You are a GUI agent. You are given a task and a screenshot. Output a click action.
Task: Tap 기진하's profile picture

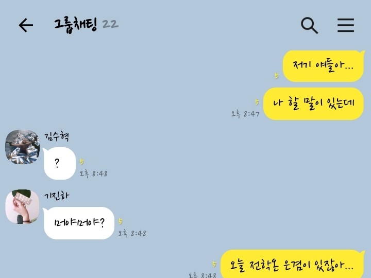[x=23, y=206]
